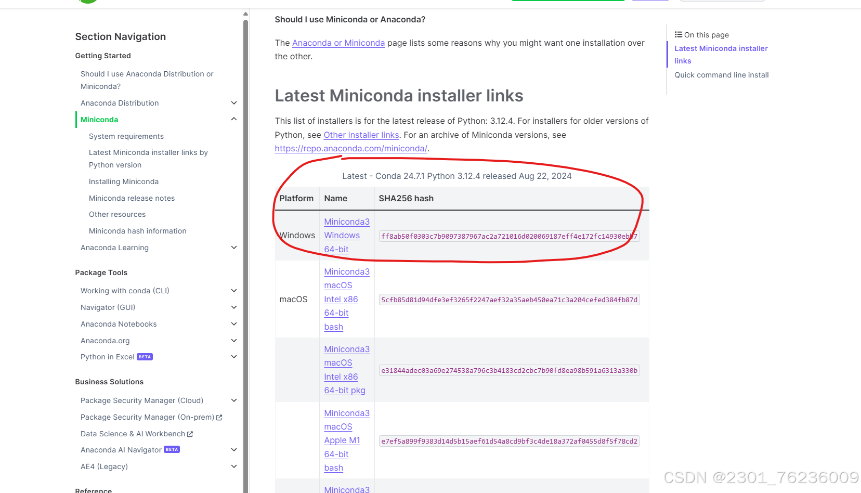Click the Anaconda logo icon
Screen dimensions: 861x493
pyautogui.click(x=87, y=2)
